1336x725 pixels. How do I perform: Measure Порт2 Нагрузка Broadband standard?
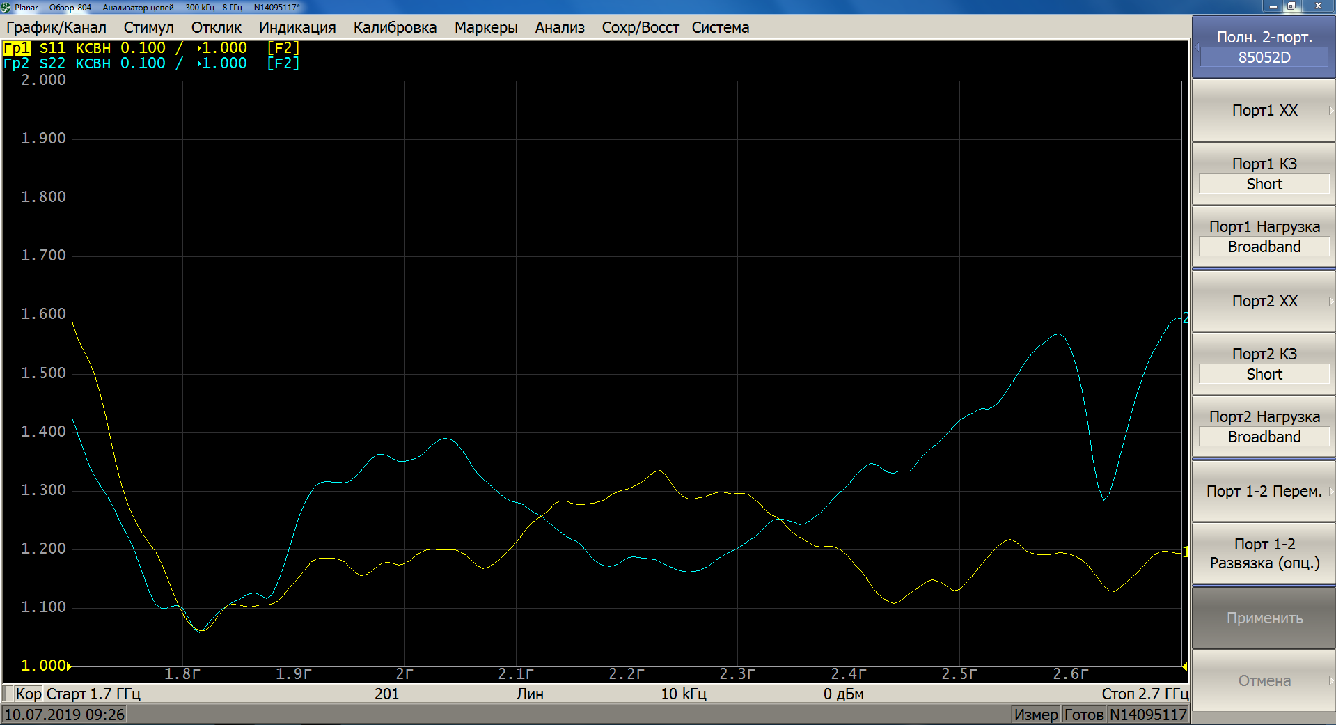coord(1264,427)
